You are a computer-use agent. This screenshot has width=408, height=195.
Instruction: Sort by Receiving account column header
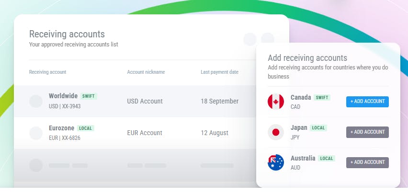(47, 72)
